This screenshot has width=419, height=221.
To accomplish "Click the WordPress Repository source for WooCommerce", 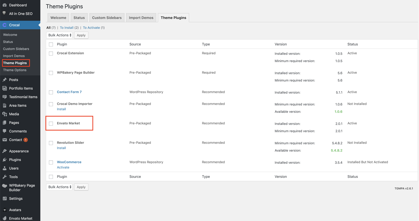I will (146, 162).
